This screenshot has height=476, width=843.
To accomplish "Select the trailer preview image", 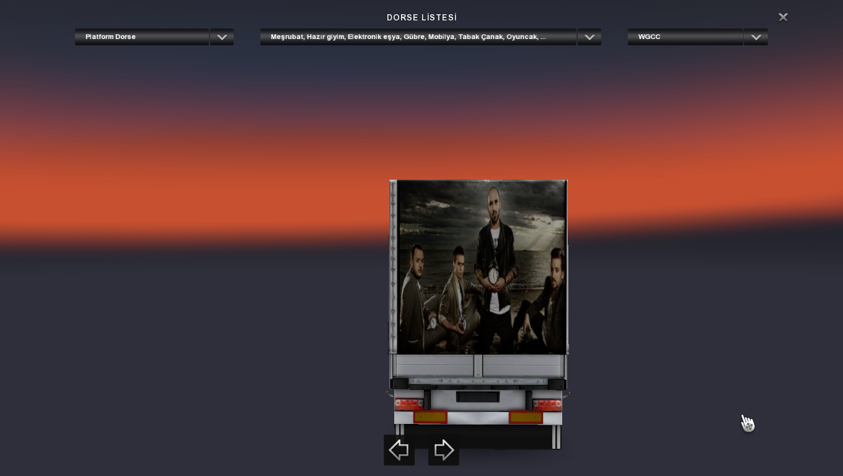I will [478, 314].
